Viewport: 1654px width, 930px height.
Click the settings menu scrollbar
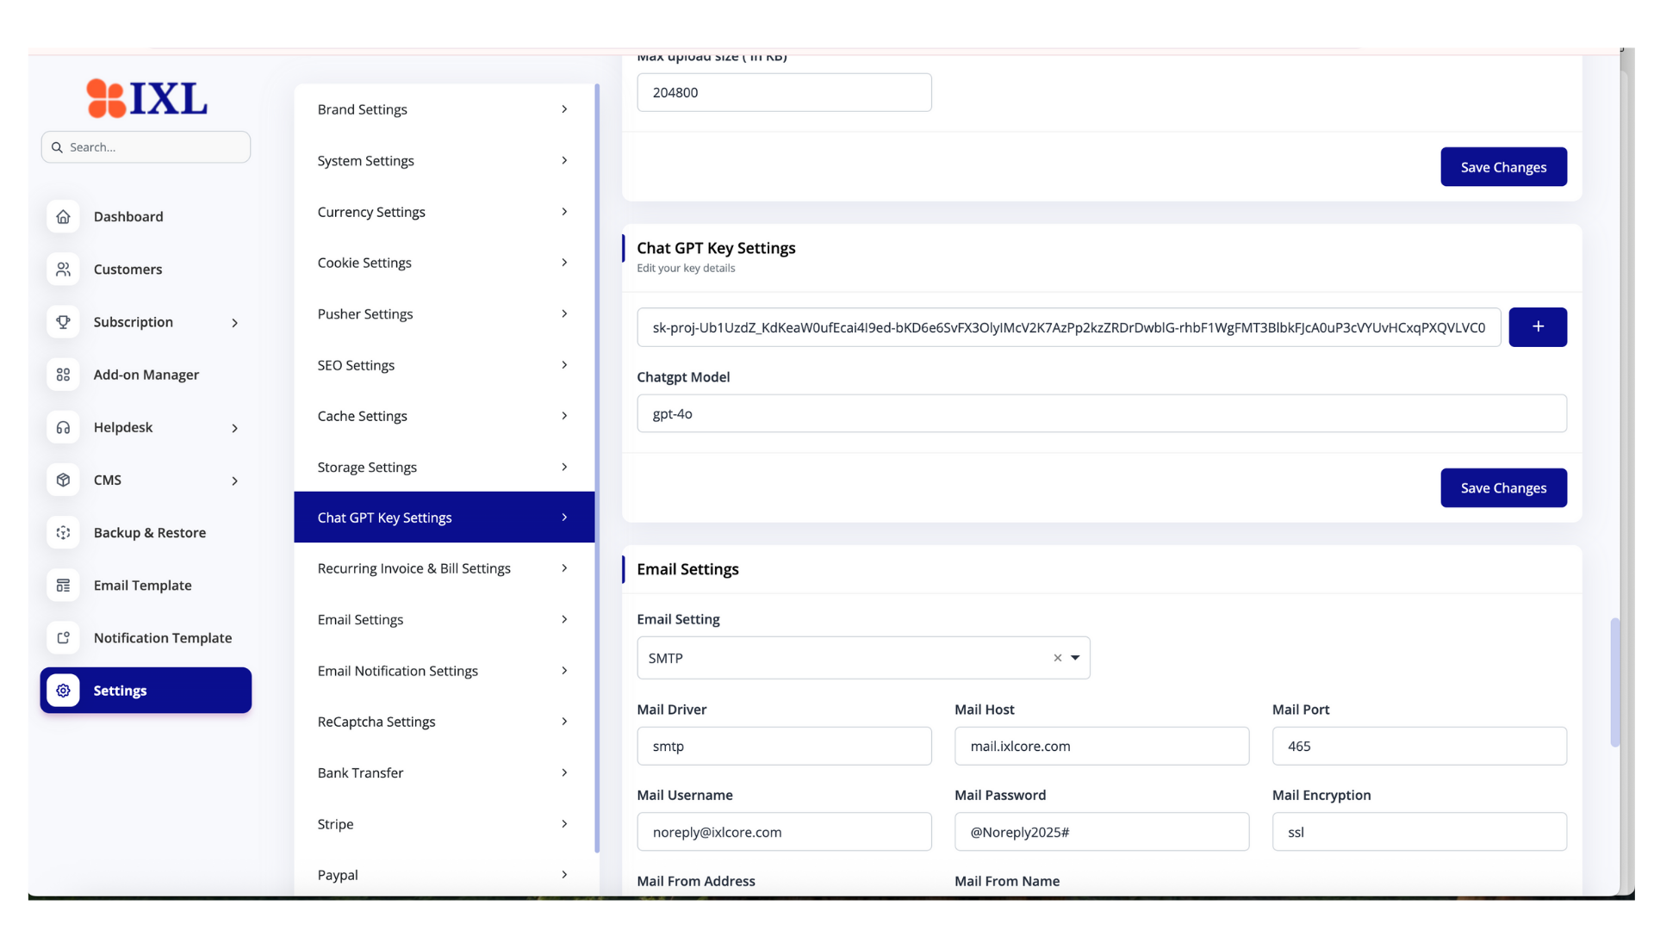597,468
